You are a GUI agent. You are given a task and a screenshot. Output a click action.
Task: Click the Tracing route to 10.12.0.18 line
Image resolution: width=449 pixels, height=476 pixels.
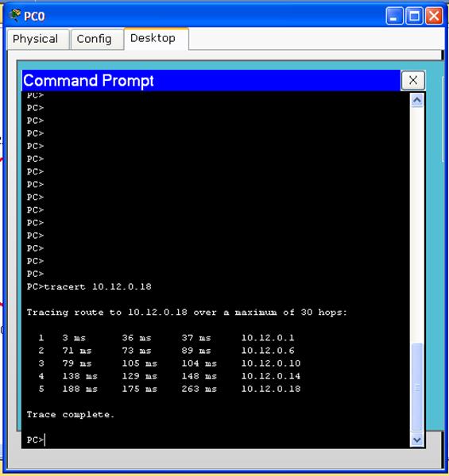coord(187,312)
